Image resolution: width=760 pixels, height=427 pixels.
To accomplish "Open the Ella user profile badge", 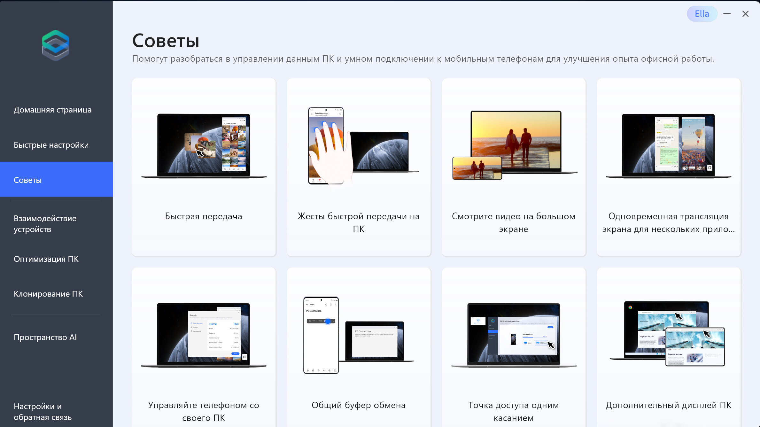I will (702, 14).
